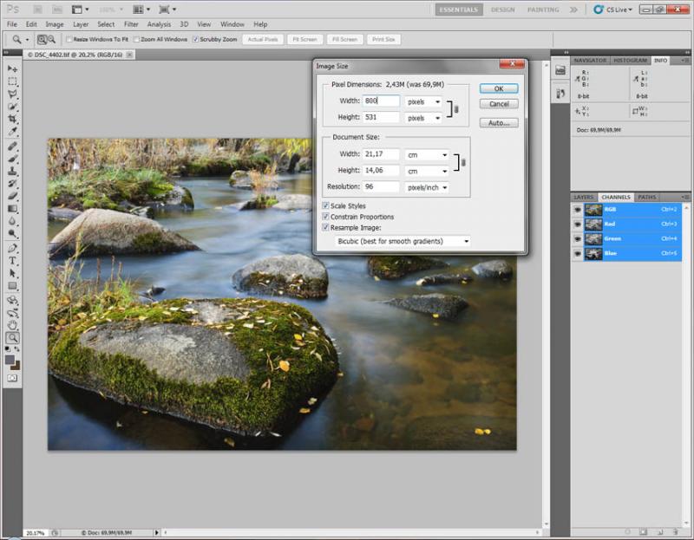This screenshot has width=694, height=540.
Task: Click the Auto... button
Action: pos(499,123)
